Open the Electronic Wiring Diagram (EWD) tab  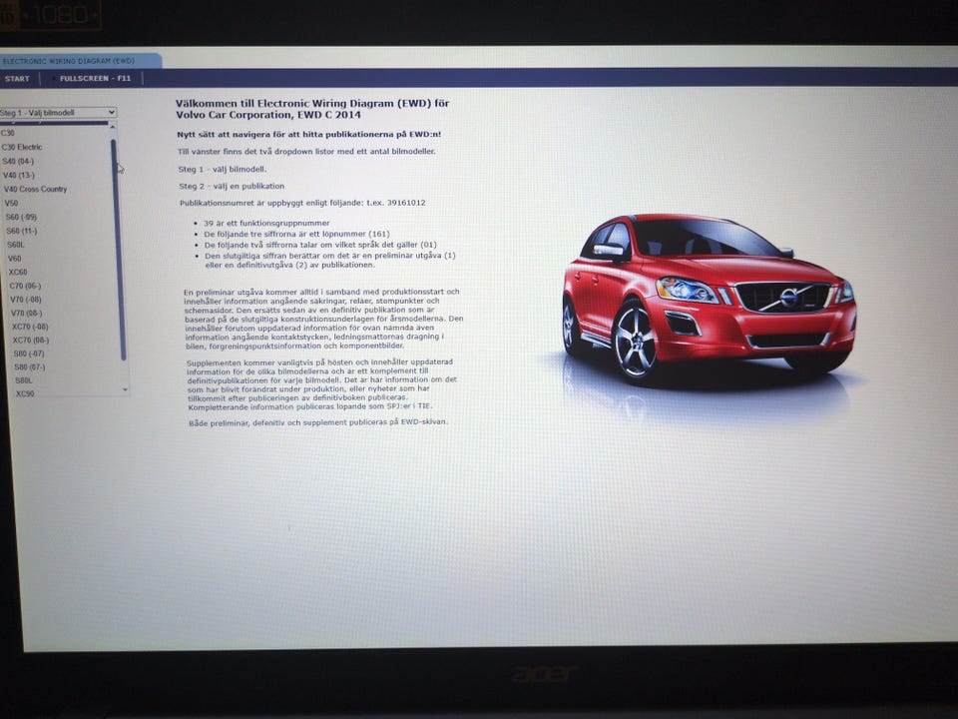click(x=80, y=61)
